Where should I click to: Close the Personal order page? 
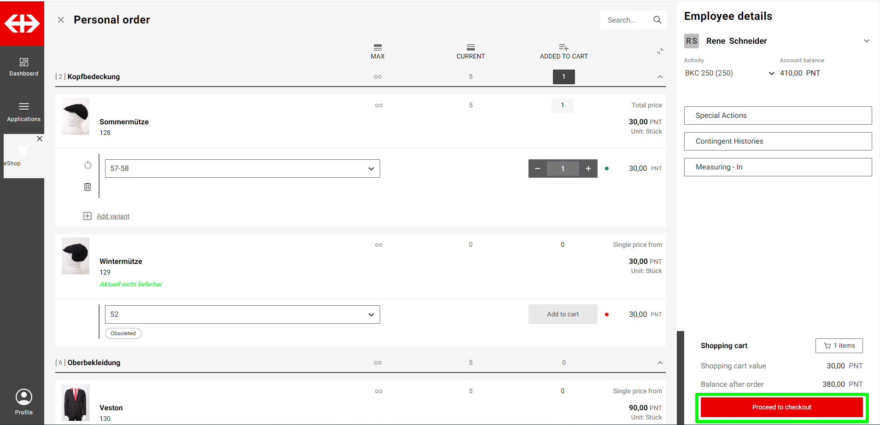pyautogui.click(x=61, y=20)
